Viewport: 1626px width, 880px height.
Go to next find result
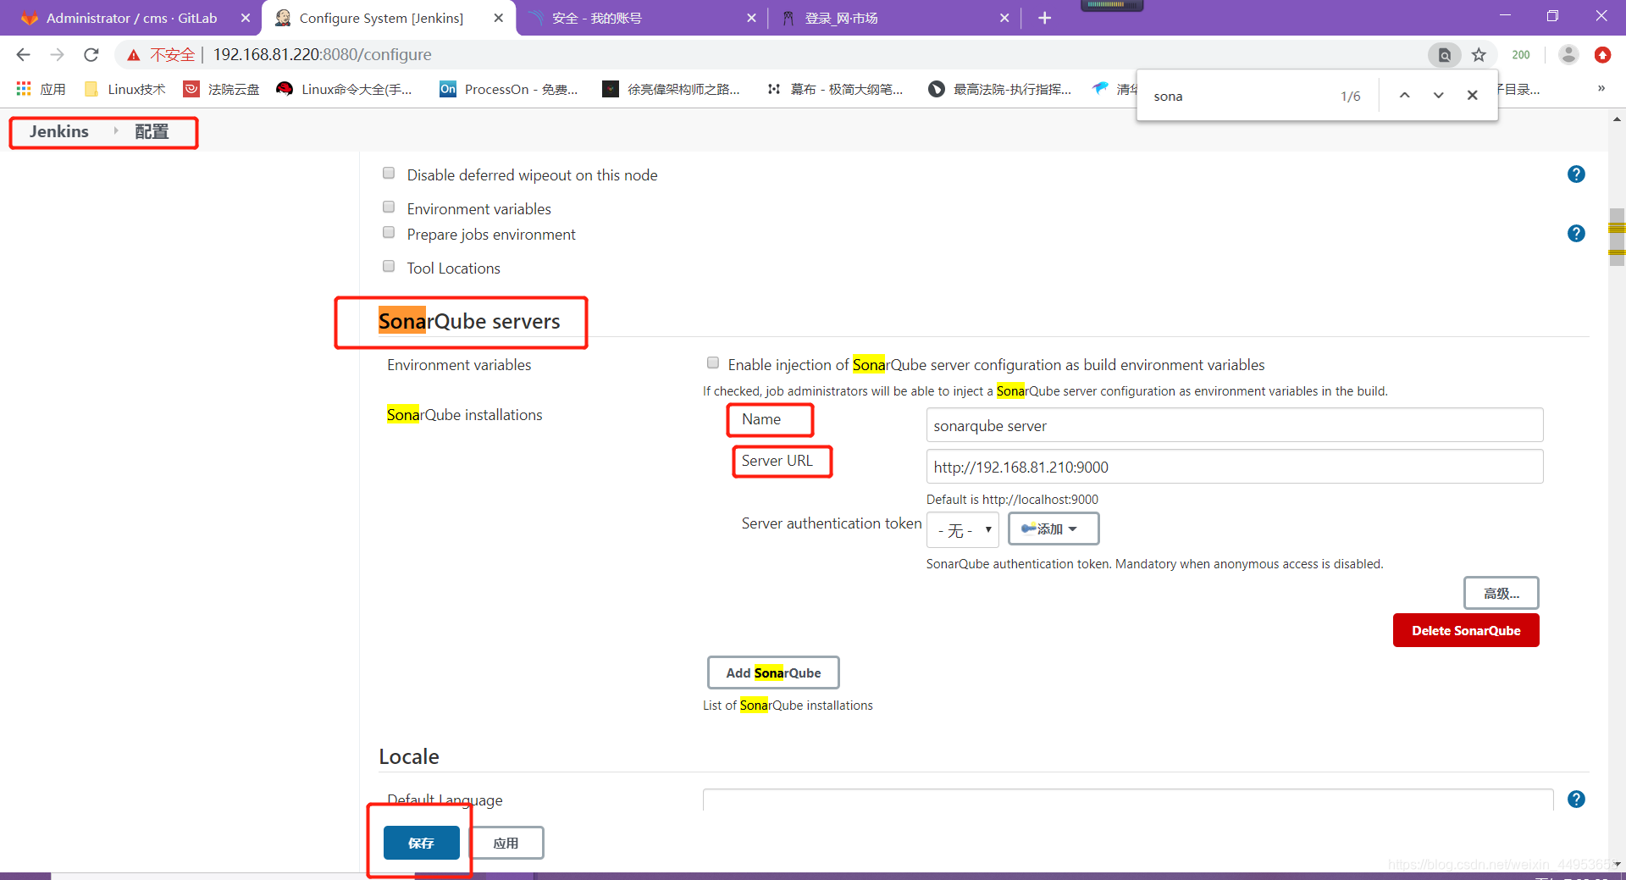click(x=1438, y=96)
